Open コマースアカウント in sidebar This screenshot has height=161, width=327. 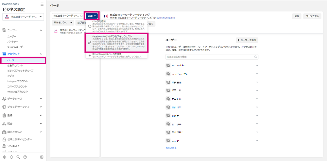[17, 87]
